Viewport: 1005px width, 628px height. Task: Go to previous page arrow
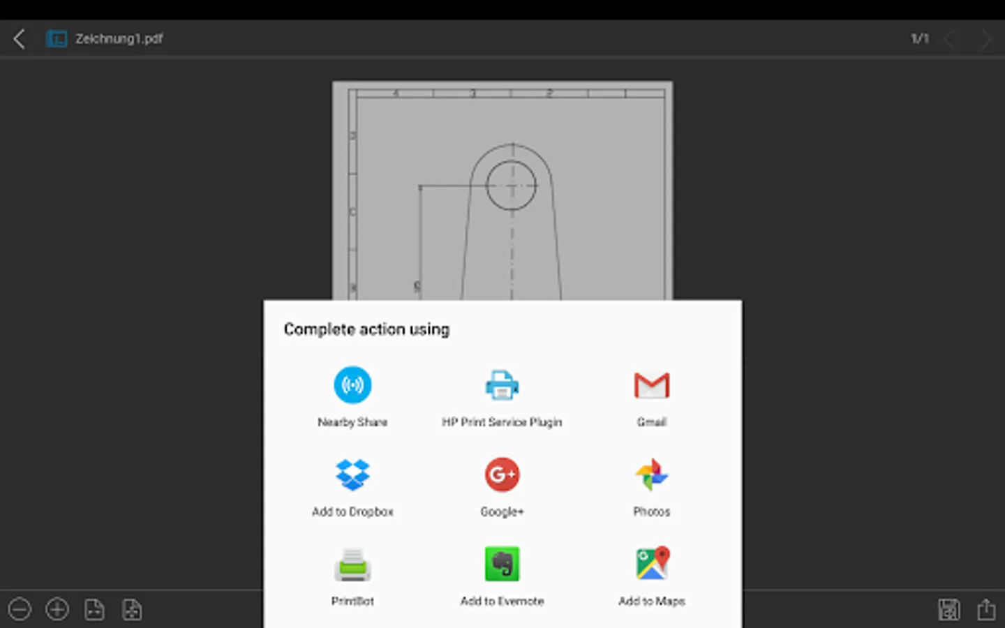[x=949, y=39]
